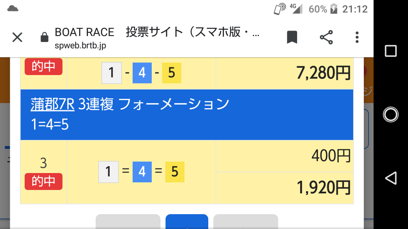Select the red 的中 badge in row 3
The width and height of the screenshot is (408, 229).
(43, 181)
